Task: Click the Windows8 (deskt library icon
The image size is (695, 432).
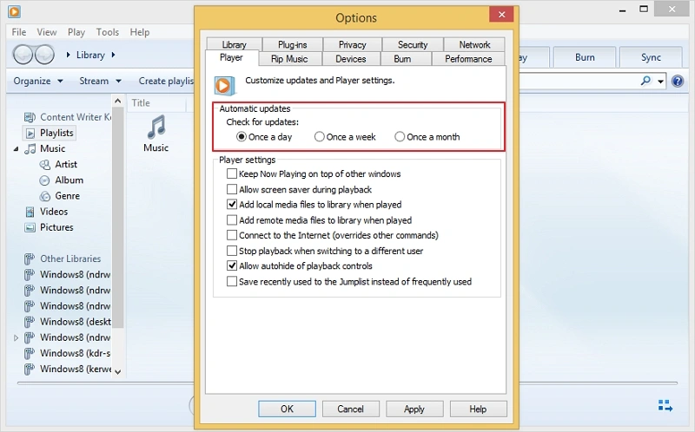Action: [x=30, y=322]
